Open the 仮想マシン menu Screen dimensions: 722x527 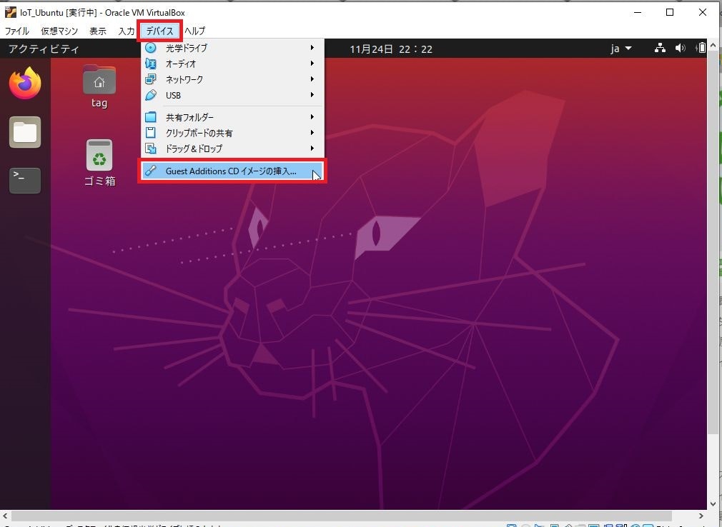(59, 31)
